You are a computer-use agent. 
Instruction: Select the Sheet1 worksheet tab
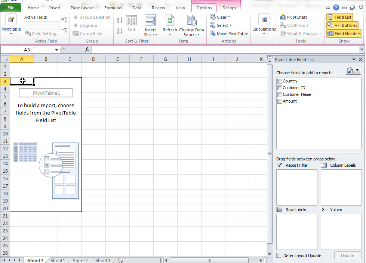pyautogui.click(x=58, y=260)
